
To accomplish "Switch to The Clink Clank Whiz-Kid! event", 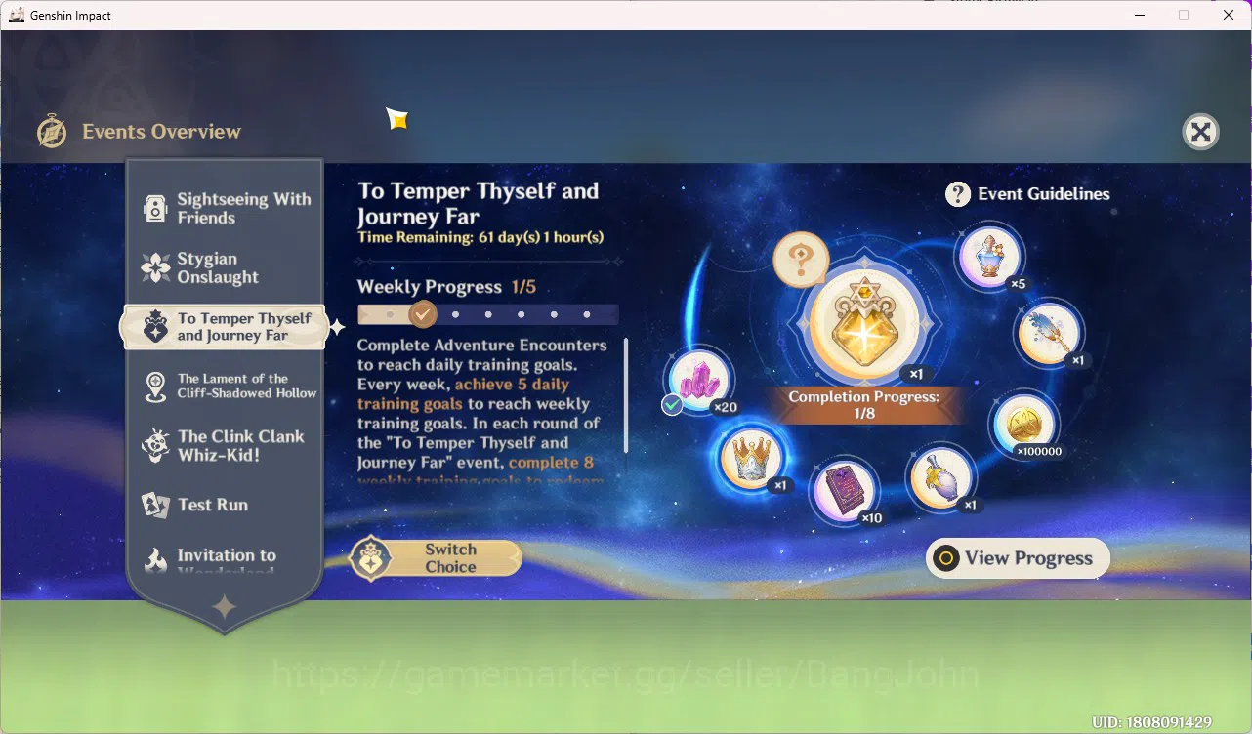I will [x=227, y=445].
